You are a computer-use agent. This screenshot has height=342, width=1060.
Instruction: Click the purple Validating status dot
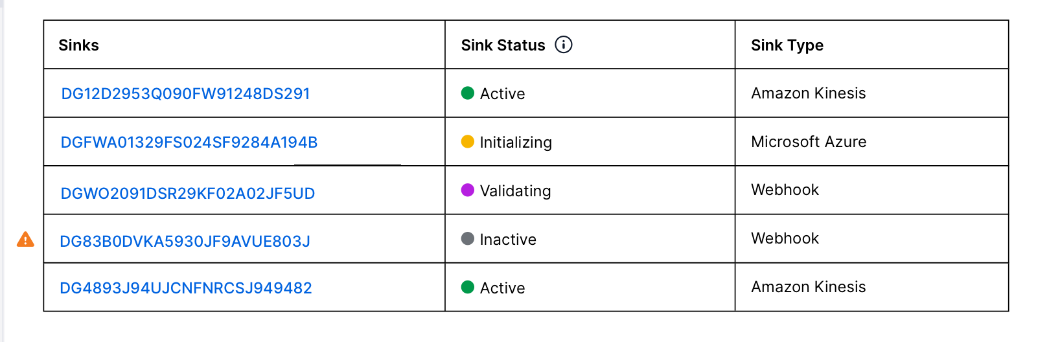pyautogui.click(x=468, y=190)
